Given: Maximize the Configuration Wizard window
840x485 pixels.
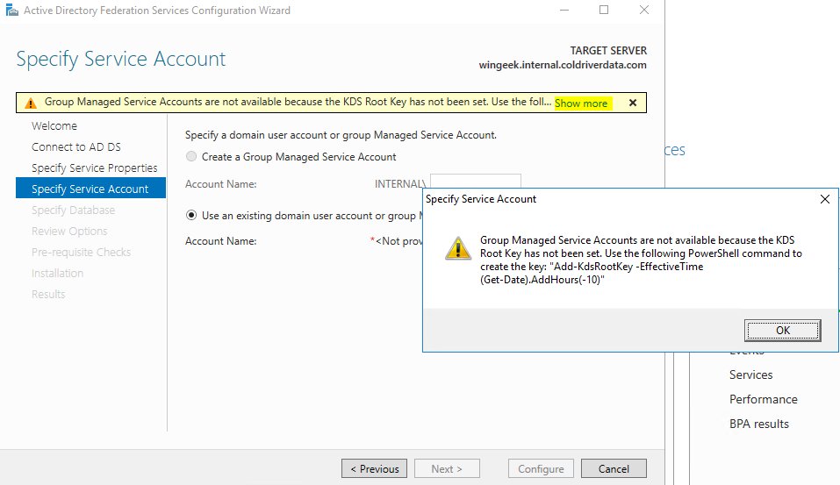Looking at the screenshot, I should click(604, 11).
